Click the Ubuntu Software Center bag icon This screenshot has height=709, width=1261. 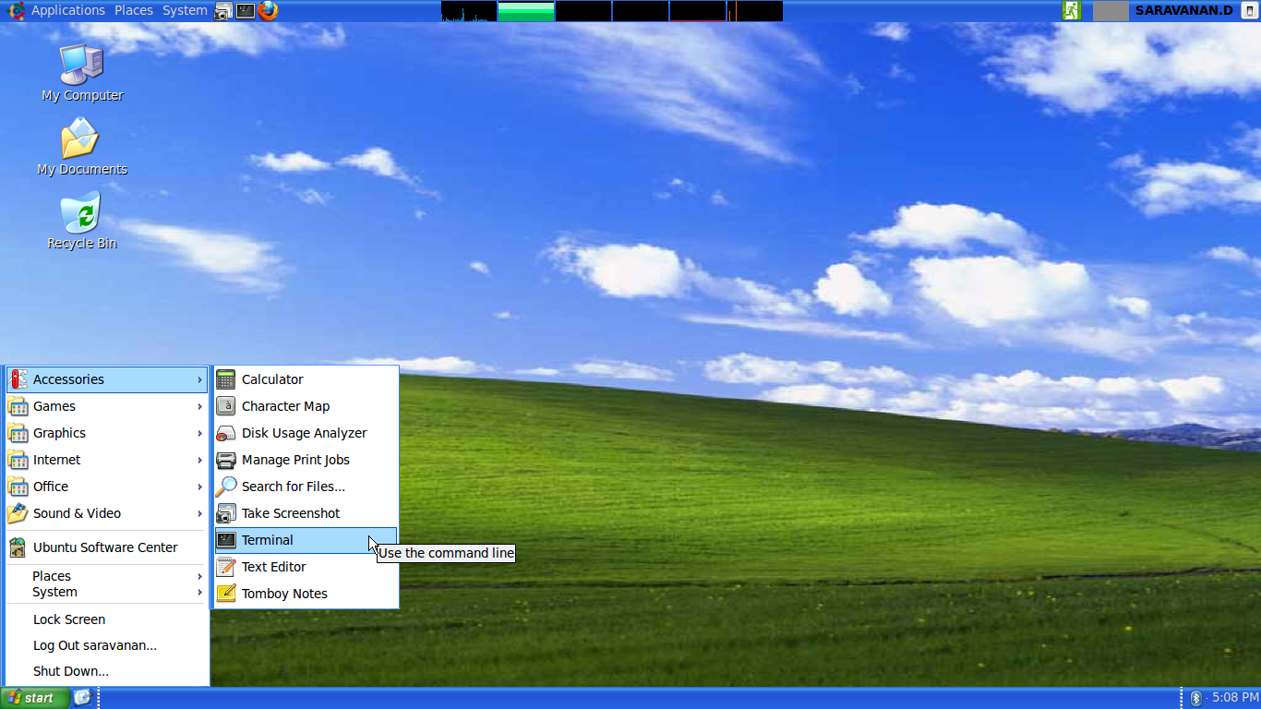18,547
